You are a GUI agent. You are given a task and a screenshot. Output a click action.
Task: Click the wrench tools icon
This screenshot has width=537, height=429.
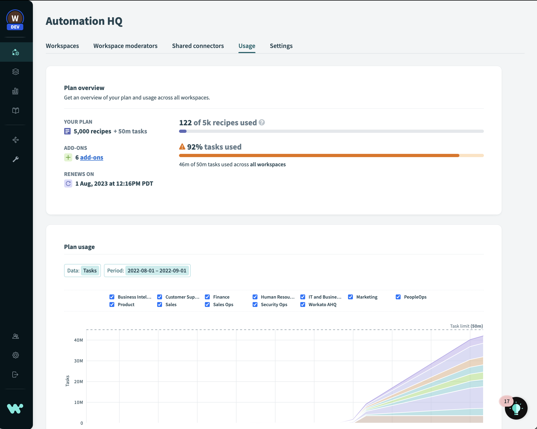(x=16, y=159)
